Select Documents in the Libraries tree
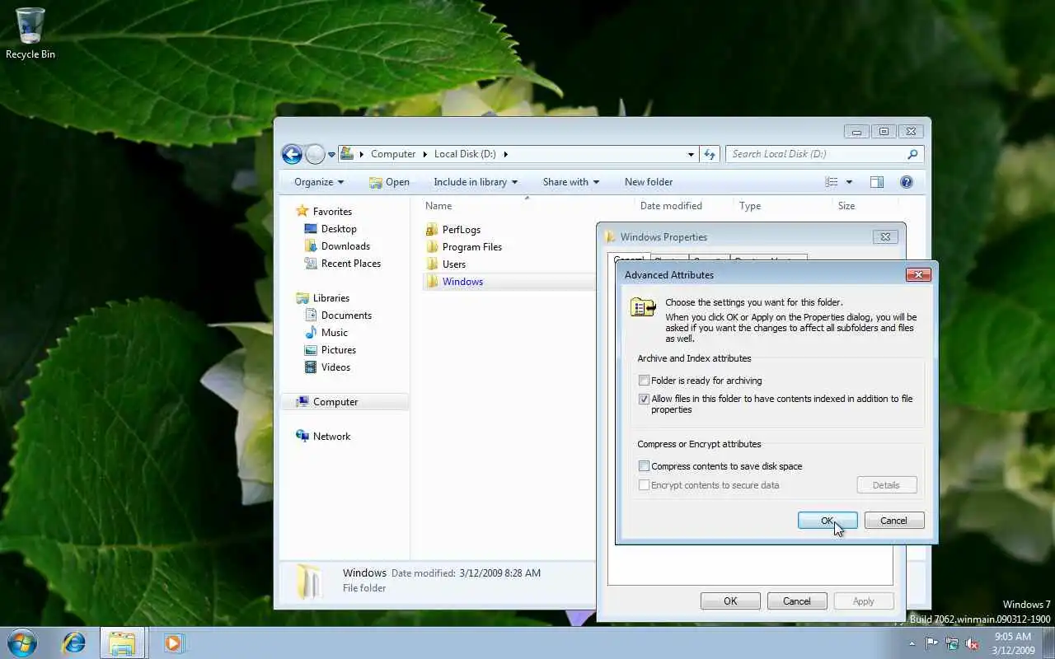This screenshot has width=1055, height=659. click(x=346, y=315)
